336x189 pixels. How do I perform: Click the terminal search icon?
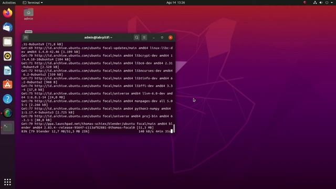(x=136, y=37)
